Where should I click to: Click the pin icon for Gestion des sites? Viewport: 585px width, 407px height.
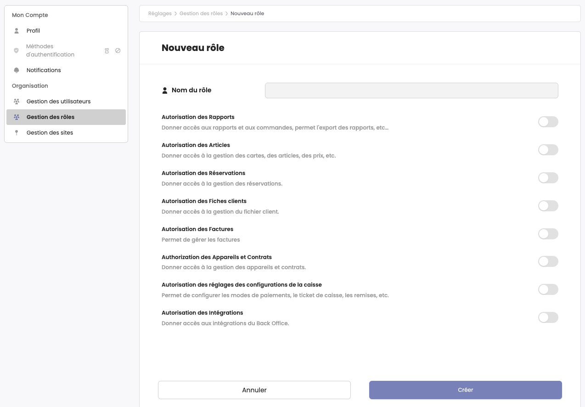pyautogui.click(x=17, y=132)
